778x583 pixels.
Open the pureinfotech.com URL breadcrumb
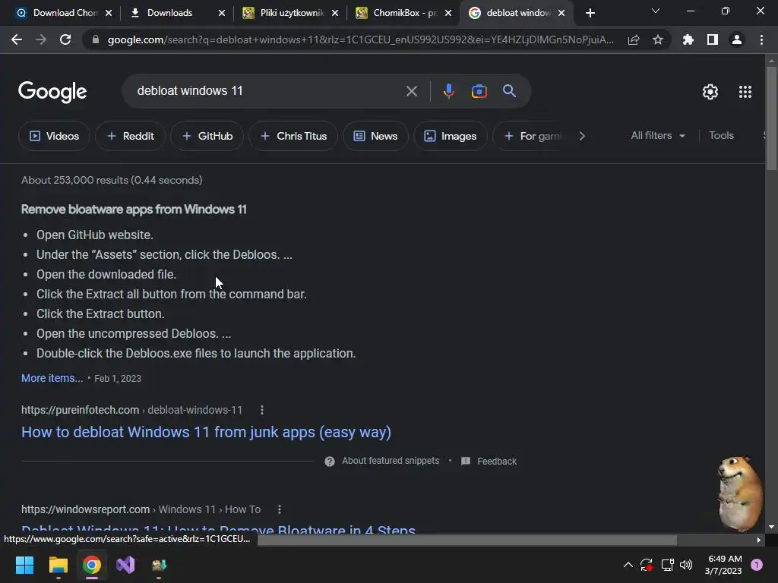(x=131, y=410)
